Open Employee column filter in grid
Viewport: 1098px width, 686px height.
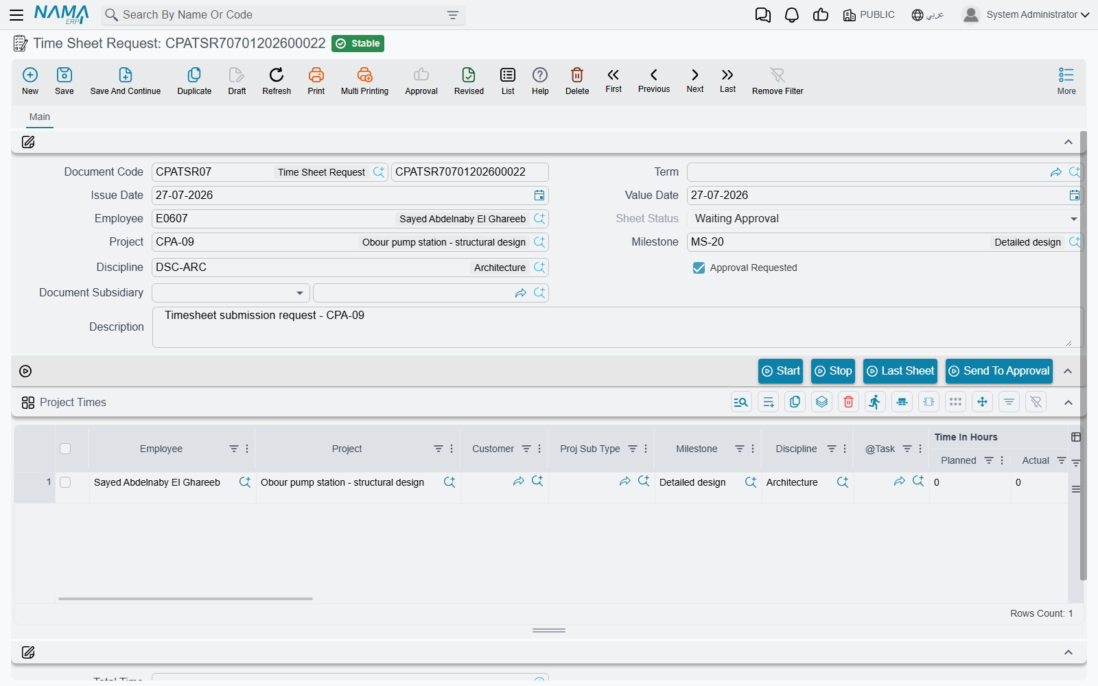point(234,449)
